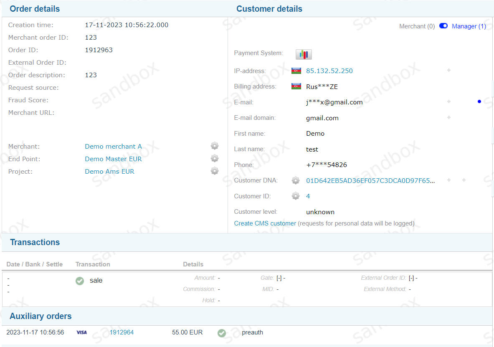Open the Create CMS customer link

coord(265,223)
